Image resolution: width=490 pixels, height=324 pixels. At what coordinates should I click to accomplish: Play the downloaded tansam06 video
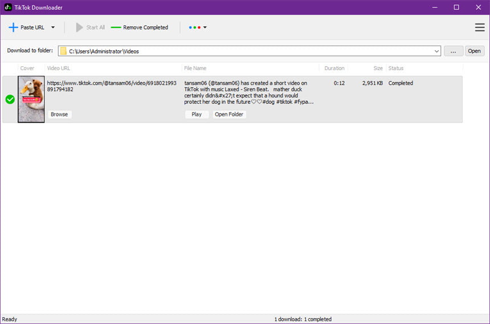tap(197, 115)
